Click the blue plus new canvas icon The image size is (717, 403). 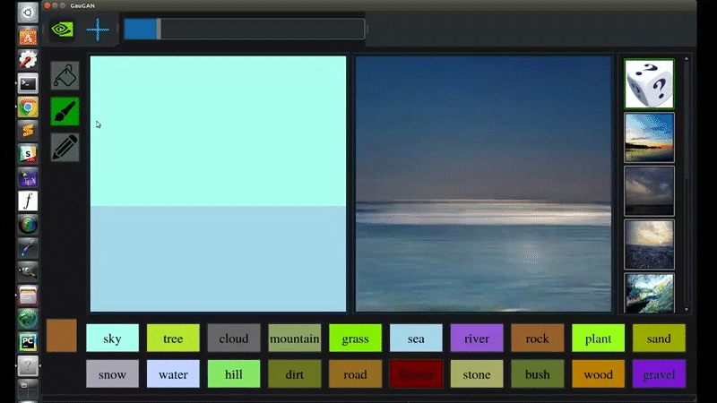click(x=98, y=30)
